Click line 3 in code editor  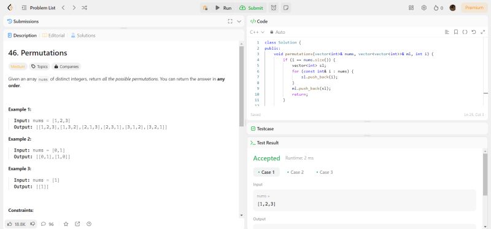point(354,54)
